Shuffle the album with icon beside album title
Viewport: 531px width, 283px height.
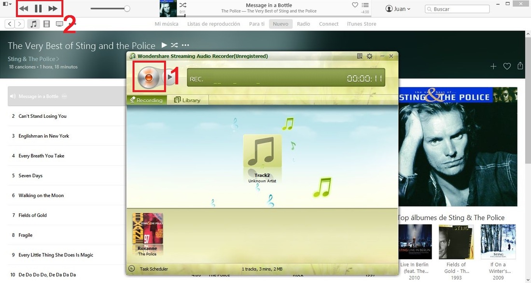pos(174,45)
